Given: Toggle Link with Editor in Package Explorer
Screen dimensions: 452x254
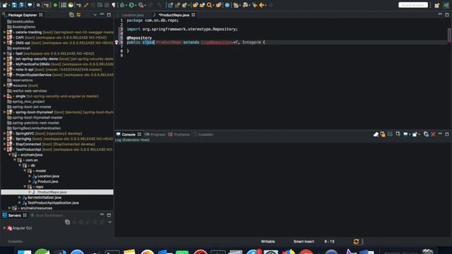Looking at the screenshot, I should [78, 15].
